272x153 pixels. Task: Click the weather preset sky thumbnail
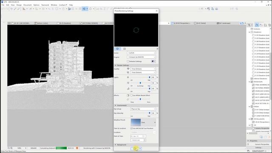(x=136, y=122)
